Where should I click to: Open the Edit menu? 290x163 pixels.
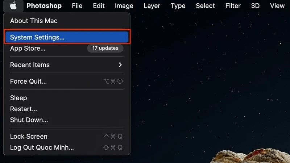point(99,6)
